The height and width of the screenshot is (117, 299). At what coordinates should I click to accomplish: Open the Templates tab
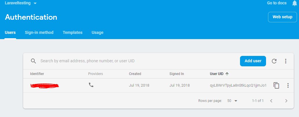tap(73, 32)
